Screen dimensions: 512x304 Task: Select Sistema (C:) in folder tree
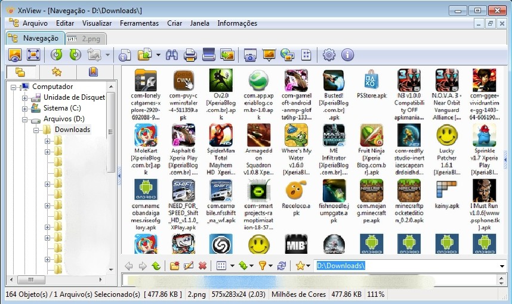coord(62,108)
